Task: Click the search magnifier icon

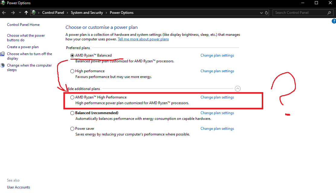Action: [x=329, y=13]
